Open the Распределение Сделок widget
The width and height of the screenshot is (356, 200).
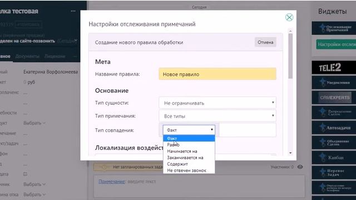(x=334, y=112)
